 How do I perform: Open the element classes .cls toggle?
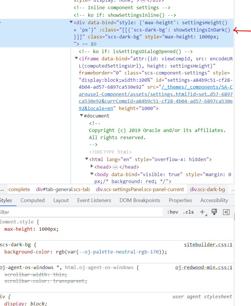click(x=188, y=212)
